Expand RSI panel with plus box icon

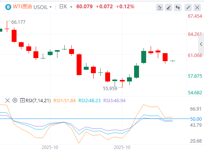(x=22, y=100)
